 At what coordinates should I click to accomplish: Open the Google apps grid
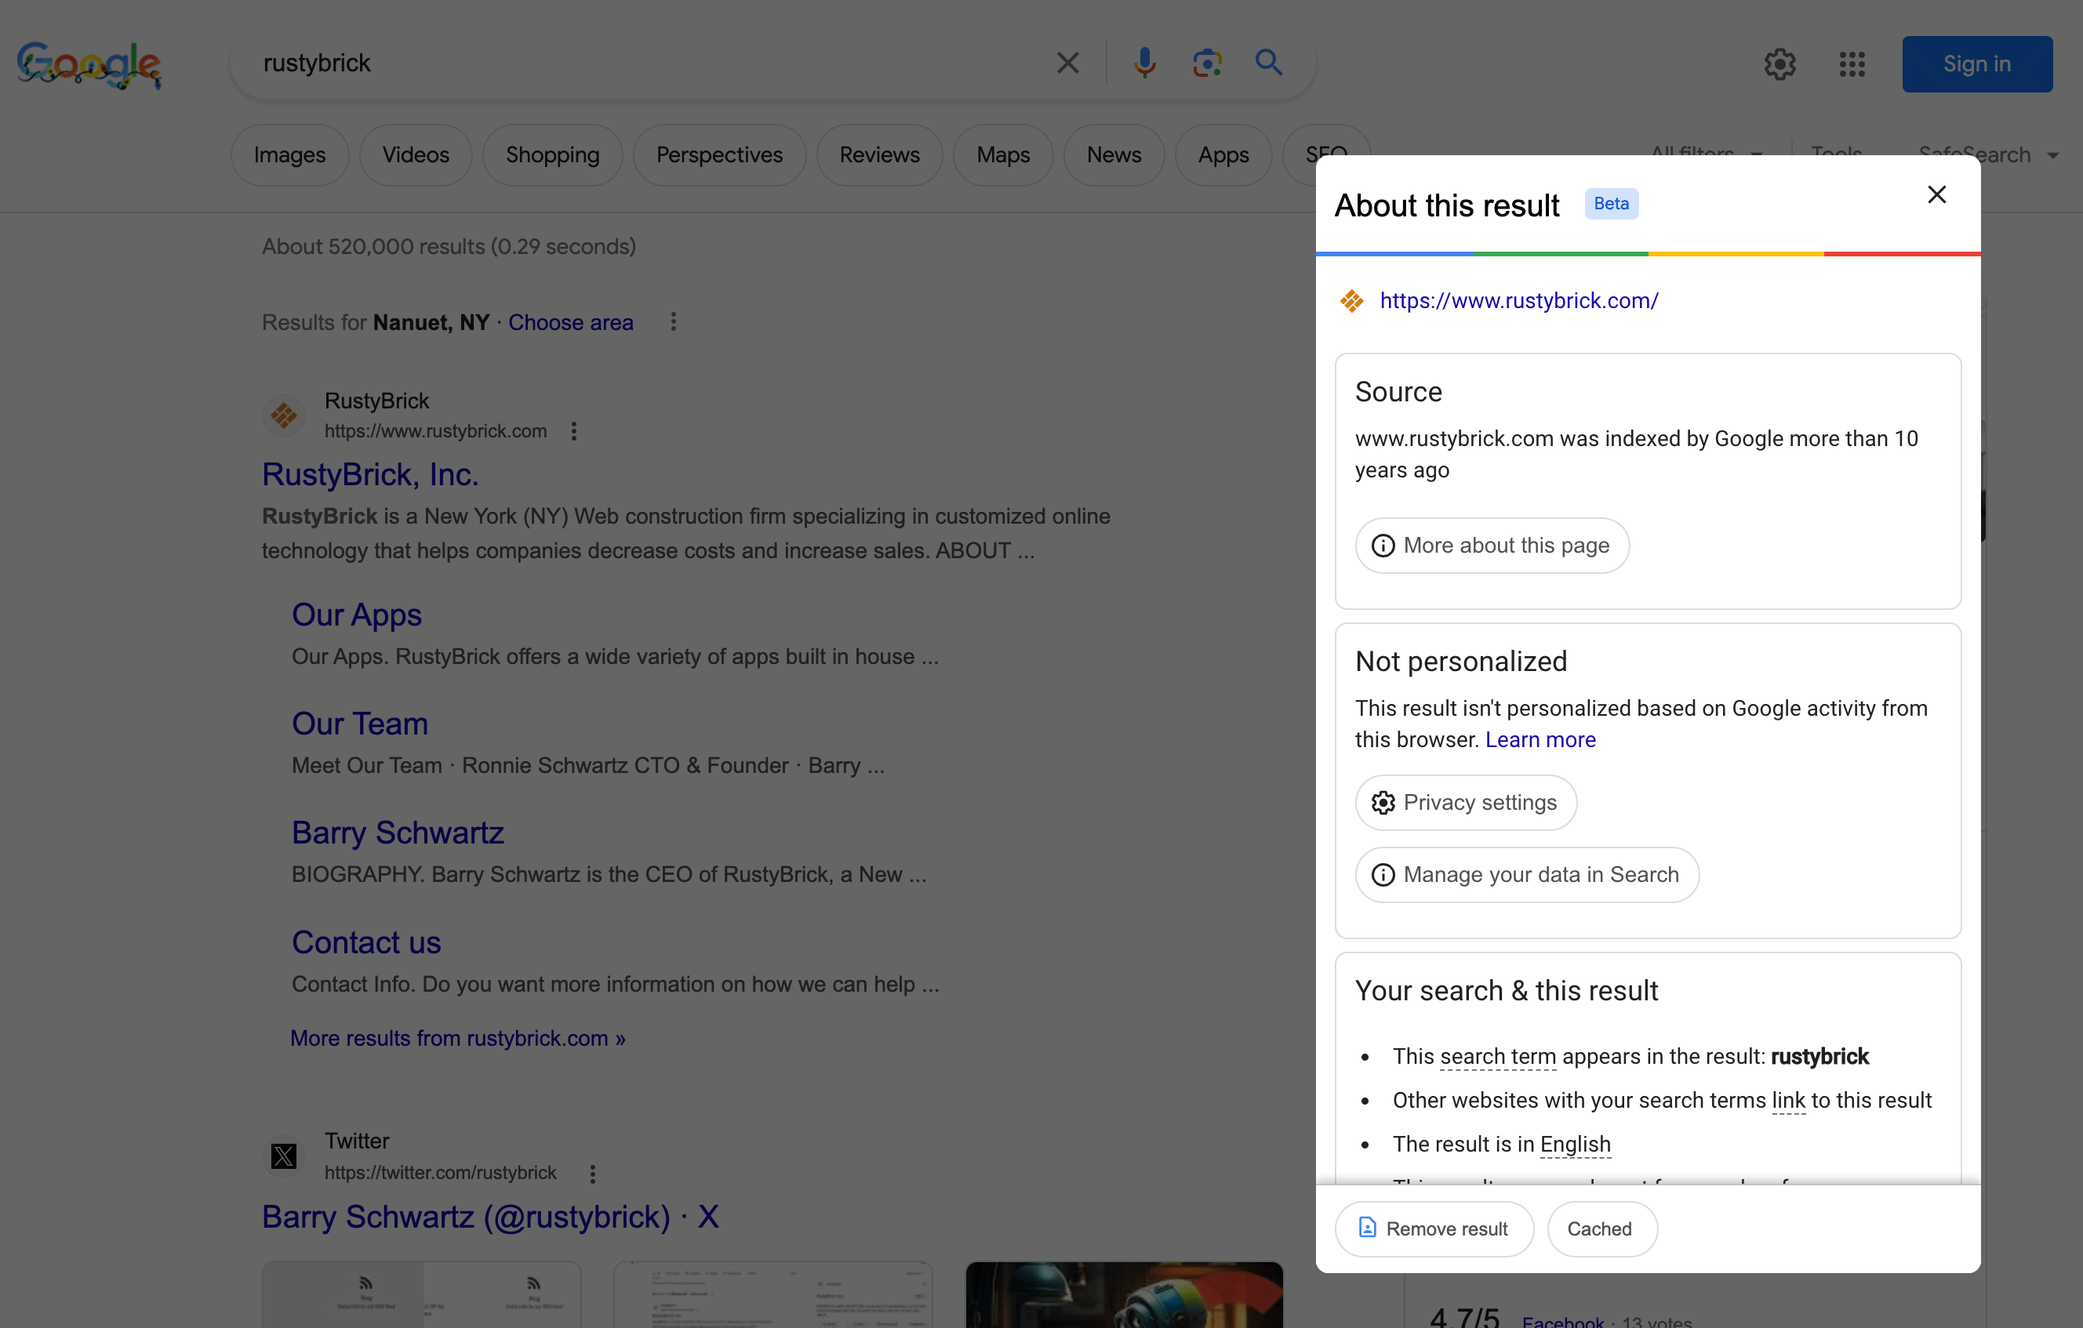point(1852,64)
